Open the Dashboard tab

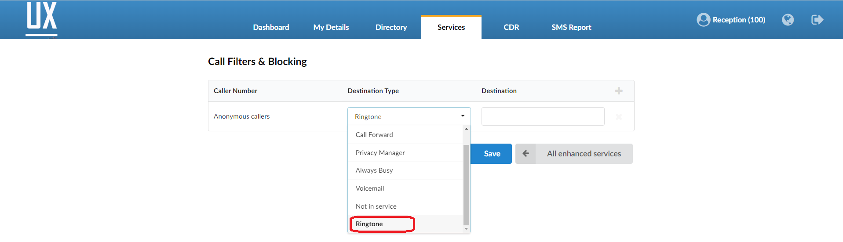pos(271,27)
